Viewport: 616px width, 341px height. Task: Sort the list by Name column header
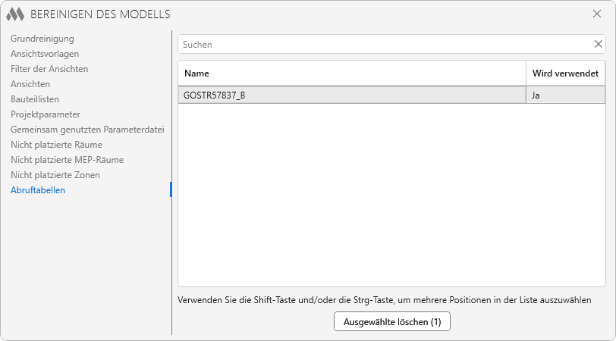tap(351, 74)
